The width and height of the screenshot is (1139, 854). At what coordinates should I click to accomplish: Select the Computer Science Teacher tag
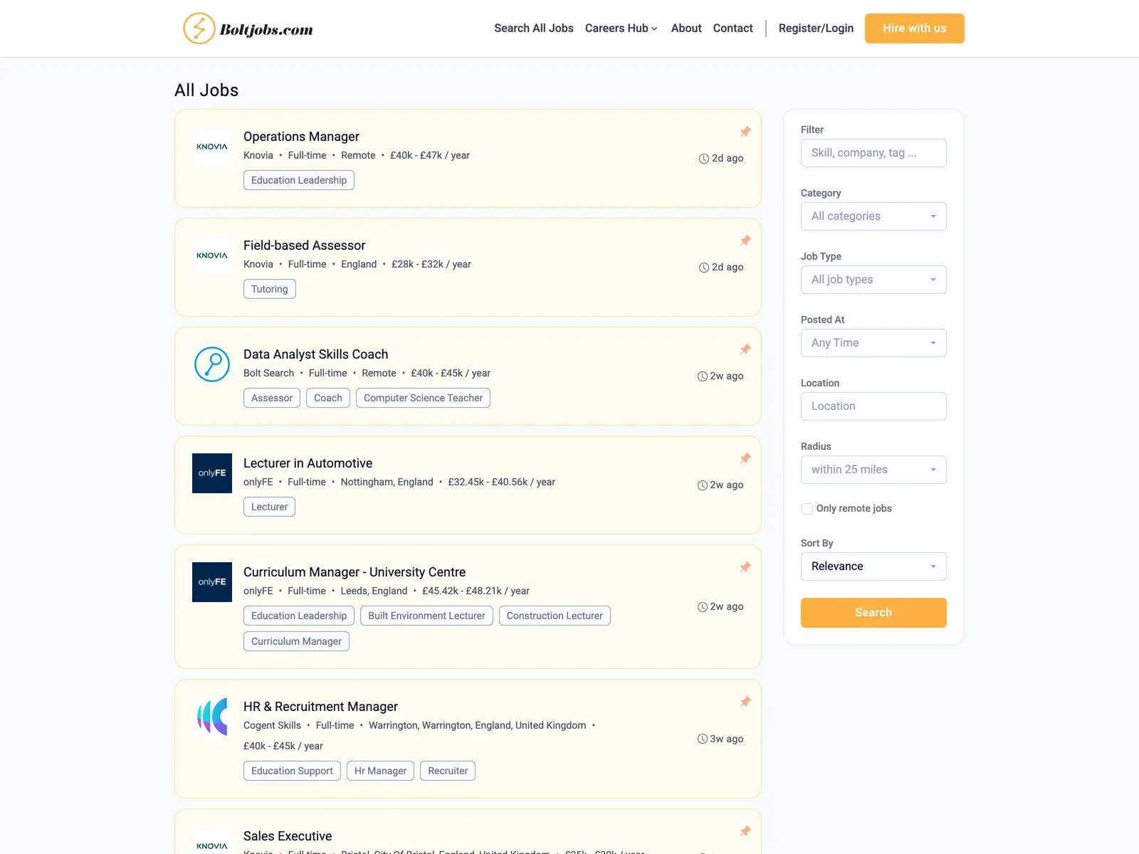pyautogui.click(x=423, y=398)
